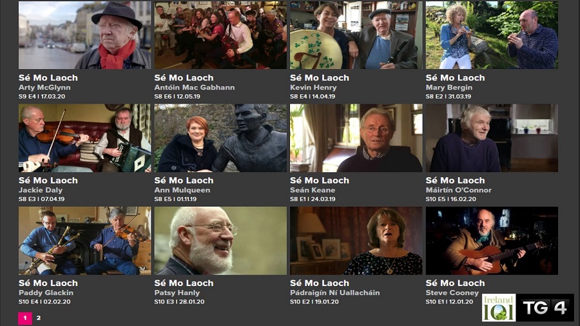Select the Pádraigín Ní Uallacháin episode thumbnail
Viewport: 580px width, 326px height.
click(x=356, y=240)
